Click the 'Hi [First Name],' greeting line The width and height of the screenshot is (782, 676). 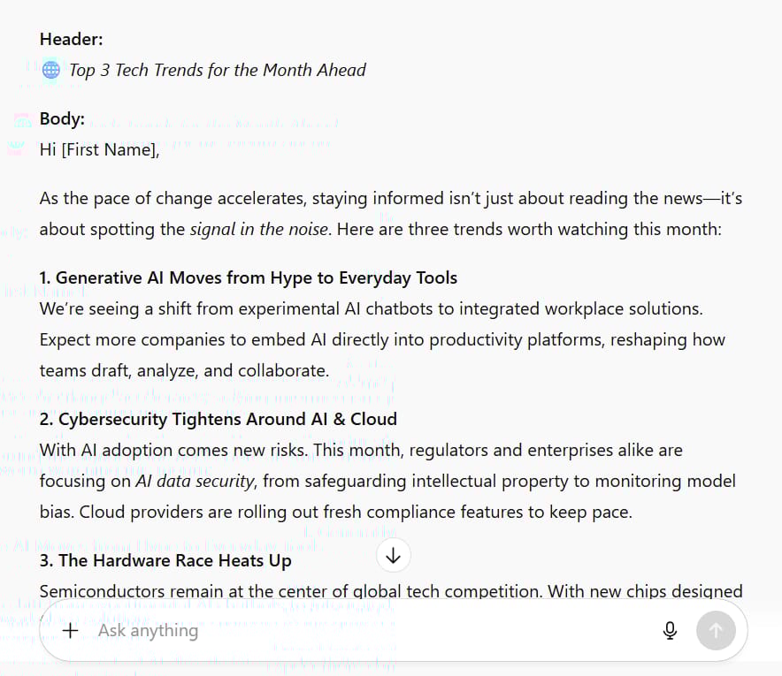click(100, 150)
